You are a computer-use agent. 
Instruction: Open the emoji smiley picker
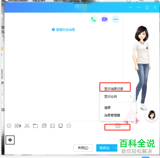tap(9, 126)
